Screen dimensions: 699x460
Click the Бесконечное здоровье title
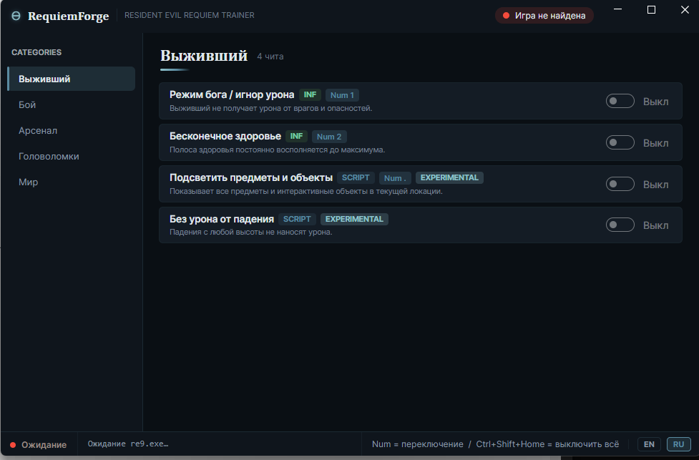tap(225, 136)
